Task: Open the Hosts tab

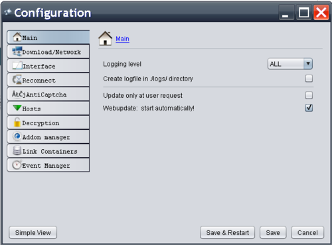Action: (48, 108)
